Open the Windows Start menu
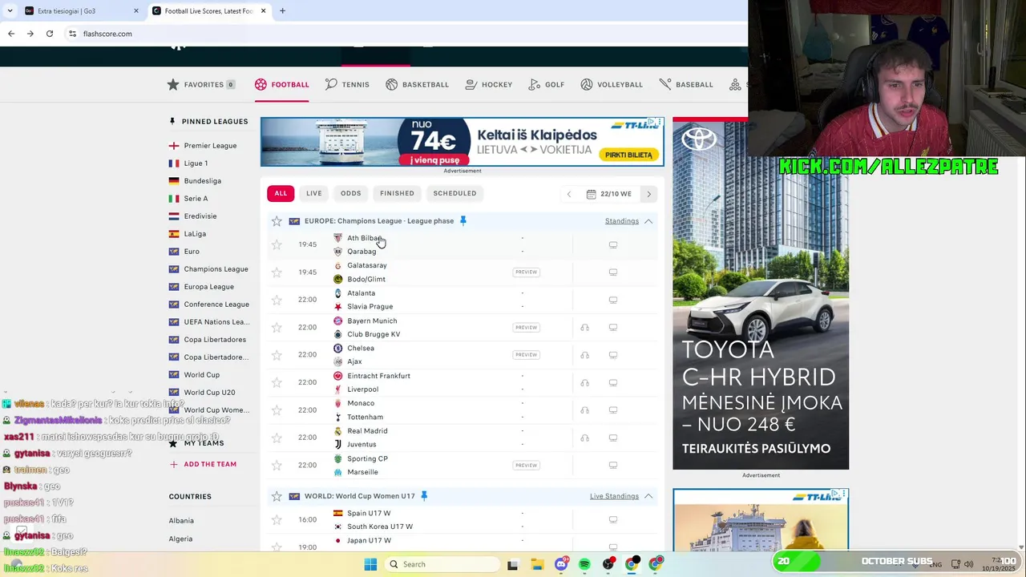Viewport: 1026px width, 577px height. click(370, 564)
